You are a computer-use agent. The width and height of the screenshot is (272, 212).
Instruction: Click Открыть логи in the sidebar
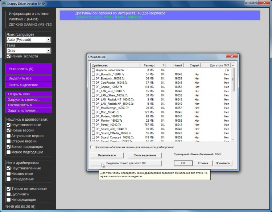tap(29, 94)
